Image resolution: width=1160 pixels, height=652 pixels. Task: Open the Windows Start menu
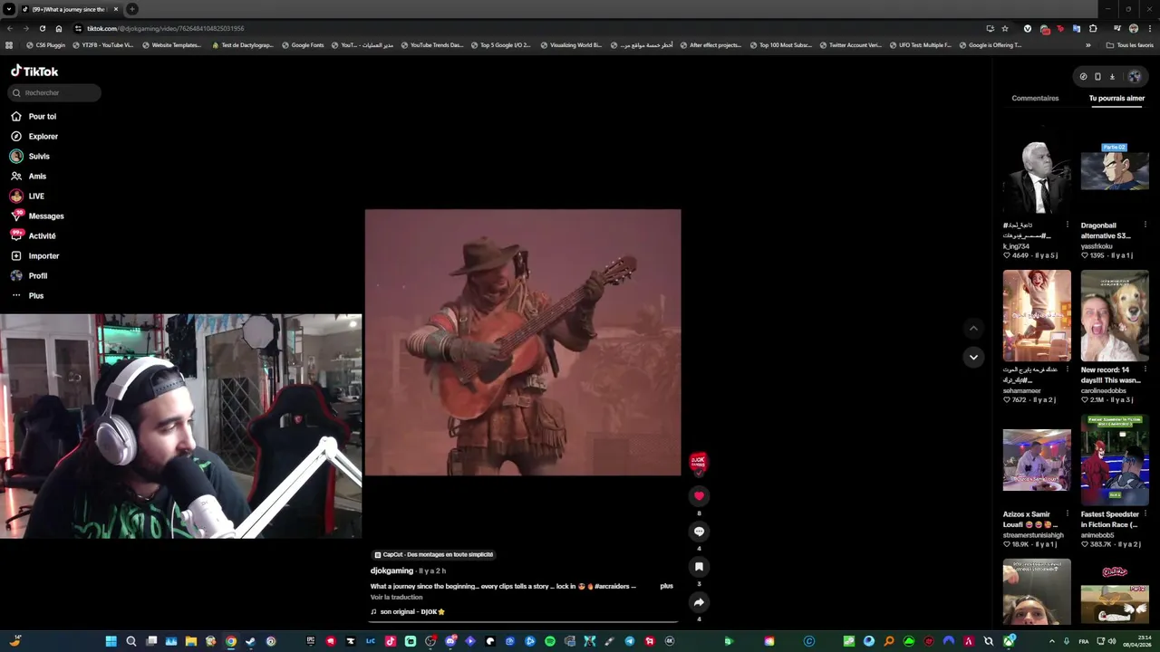click(111, 641)
